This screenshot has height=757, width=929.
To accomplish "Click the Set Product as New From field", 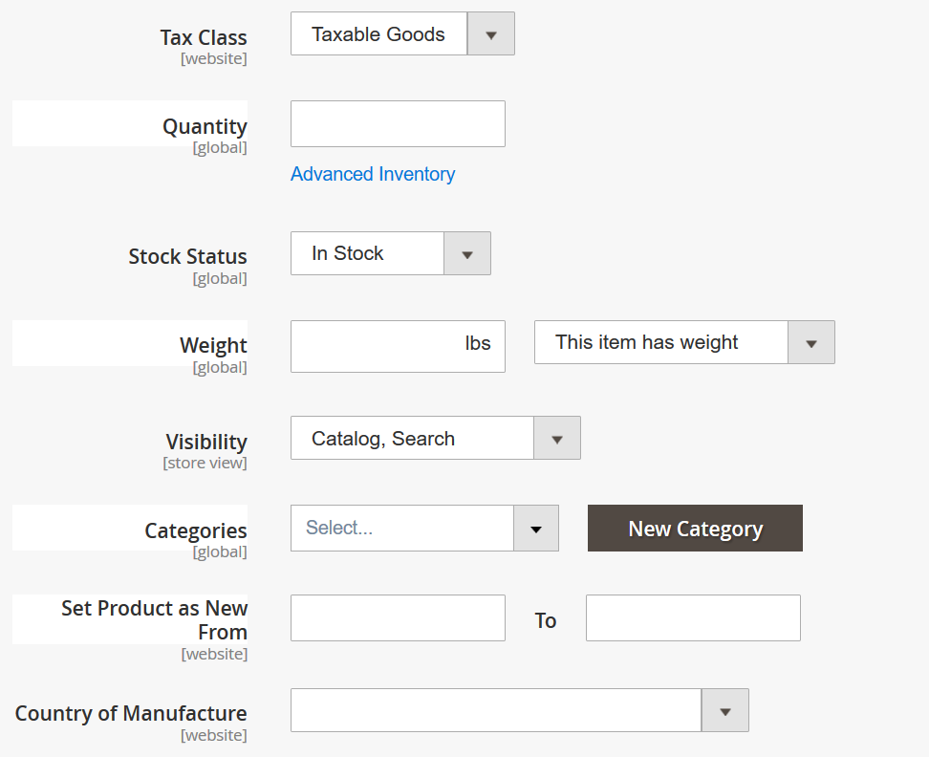I will tap(398, 618).
